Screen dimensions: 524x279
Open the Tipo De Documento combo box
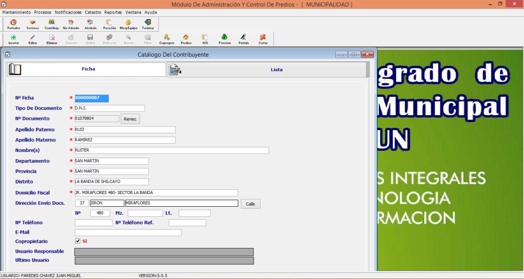(109, 108)
